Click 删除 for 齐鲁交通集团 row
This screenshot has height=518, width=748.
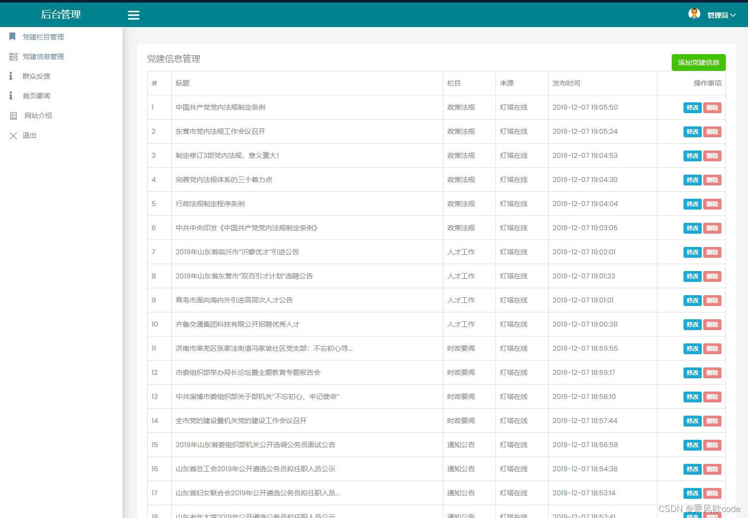[712, 325]
